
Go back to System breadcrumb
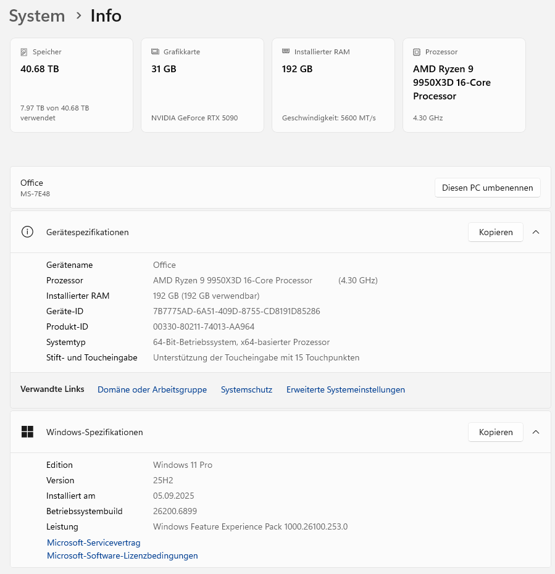37,16
